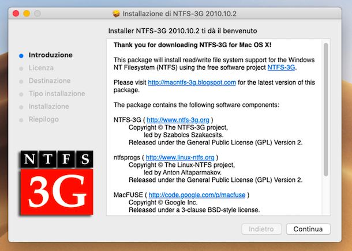
Task: Click text 'Thank you for downloading NTFS-3G for Mac OS X!'
Action: (x=192, y=45)
